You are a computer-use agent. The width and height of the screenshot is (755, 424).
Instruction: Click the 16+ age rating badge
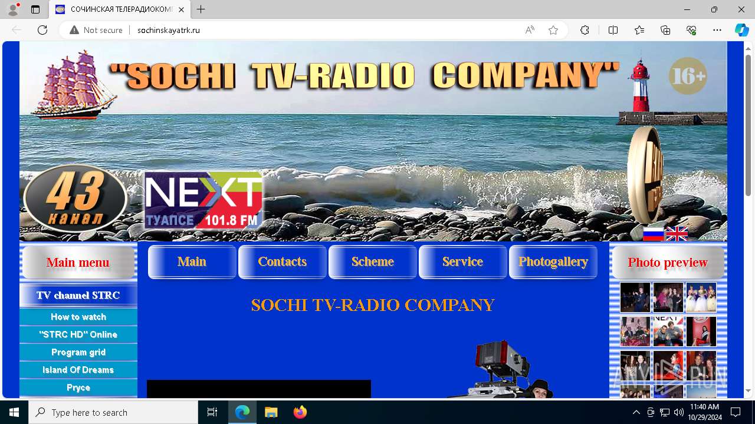pos(688,76)
